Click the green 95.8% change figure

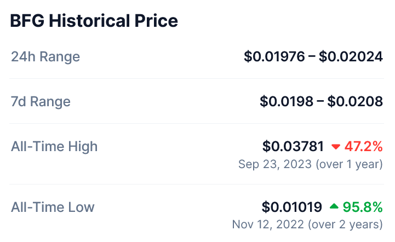363,207
